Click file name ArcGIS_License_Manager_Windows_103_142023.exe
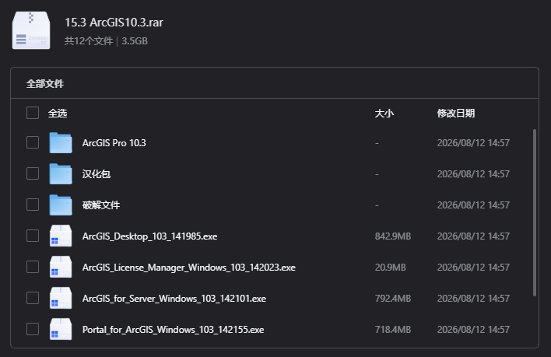 pos(188,268)
